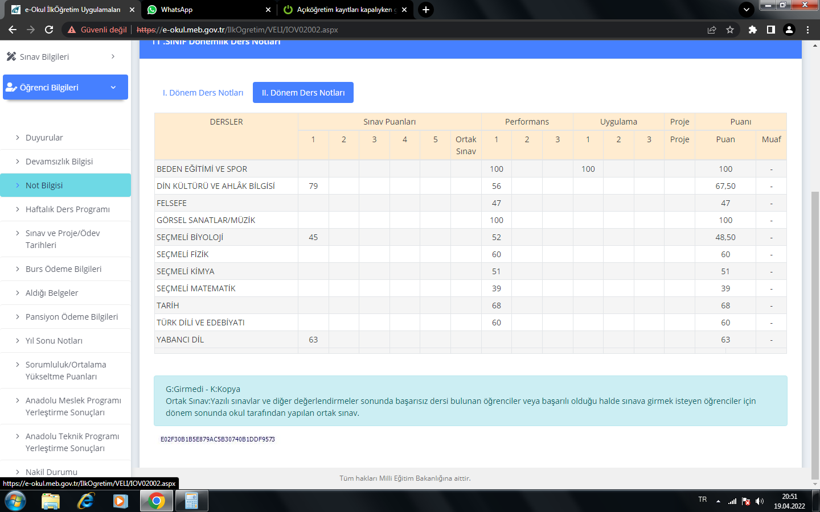Open a new browser tab
Image resolution: width=820 pixels, height=512 pixels.
coord(425,10)
